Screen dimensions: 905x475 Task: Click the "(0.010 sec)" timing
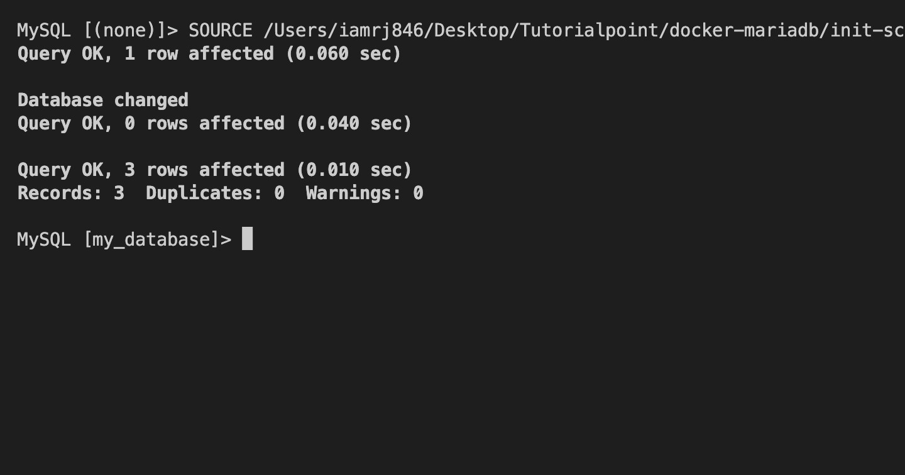pos(354,170)
